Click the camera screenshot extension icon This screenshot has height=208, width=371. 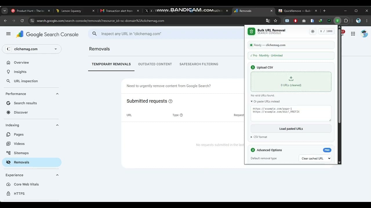click(304, 21)
